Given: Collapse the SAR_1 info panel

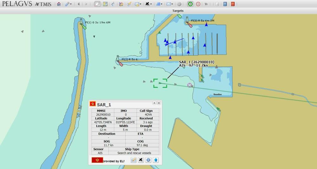Looking at the screenshot, I should (154, 103).
